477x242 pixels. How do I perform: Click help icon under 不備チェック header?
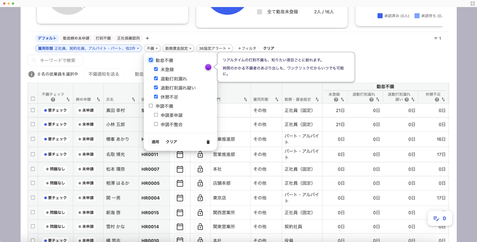pyautogui.click(x=53, y=100)
